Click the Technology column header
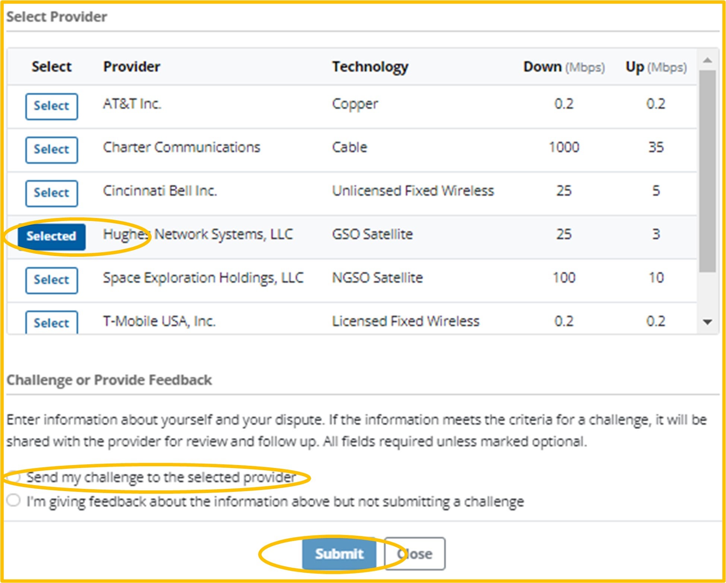 (370, 67)
